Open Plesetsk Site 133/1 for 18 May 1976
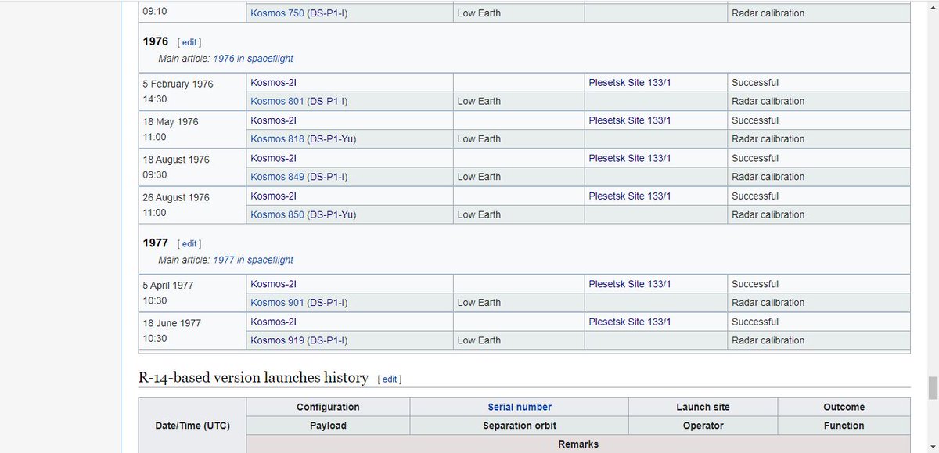Screen dimensions: 939x453 click(629, 120)
